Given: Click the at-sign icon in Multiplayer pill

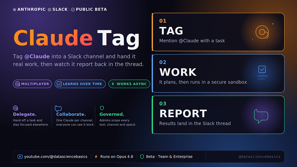Looking at the screenshot, I should [x=17, y=84].
